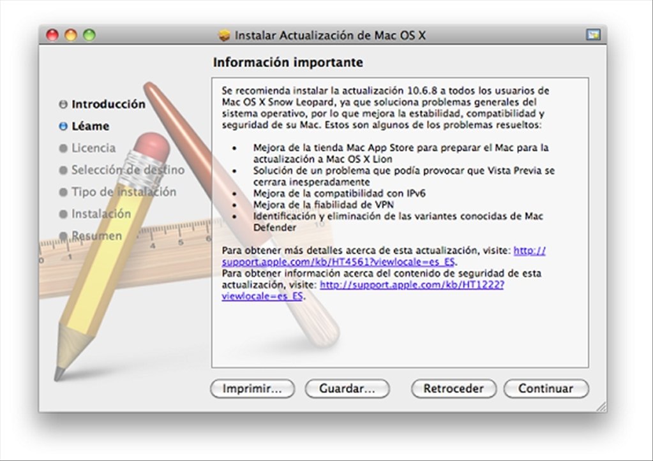Minimize the installer with the yellow button

(71, 35)
